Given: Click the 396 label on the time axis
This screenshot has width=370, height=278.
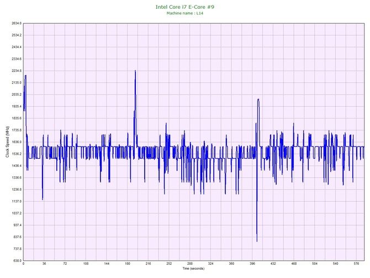Looking at the screenshot, I should [x=252, y=264].
